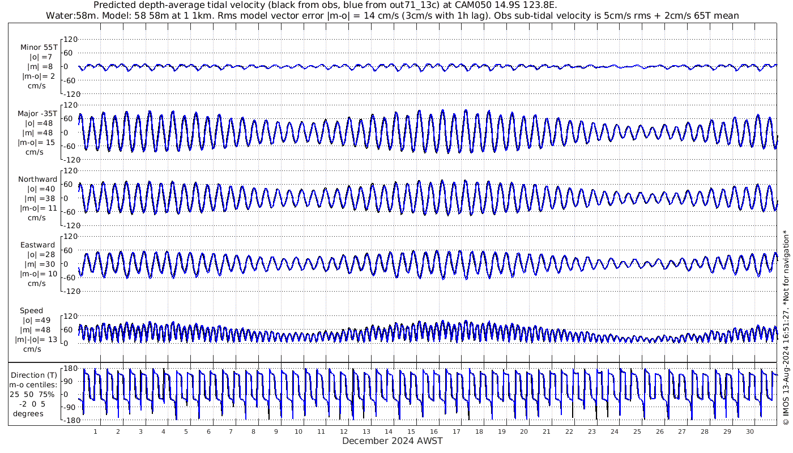The width and height of the screenshot is (793, 453).
Task: Click date tick "25" on x-axis
Action: click(637, 431)
